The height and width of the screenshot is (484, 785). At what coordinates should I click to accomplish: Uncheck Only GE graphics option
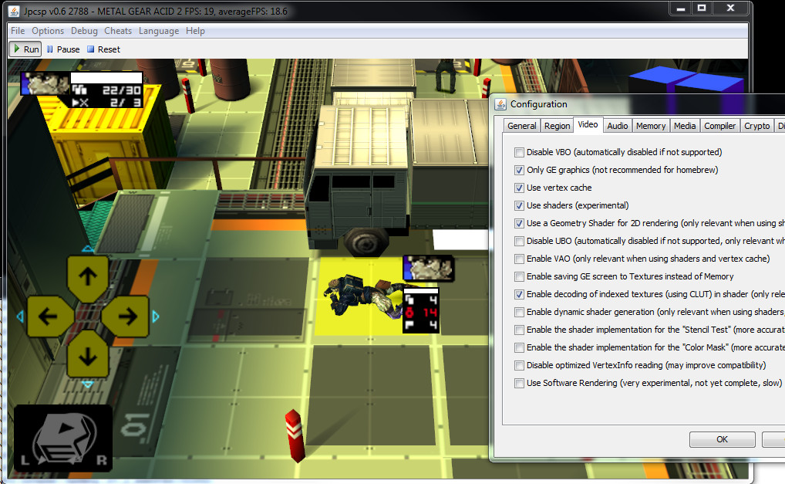[519, 170]
